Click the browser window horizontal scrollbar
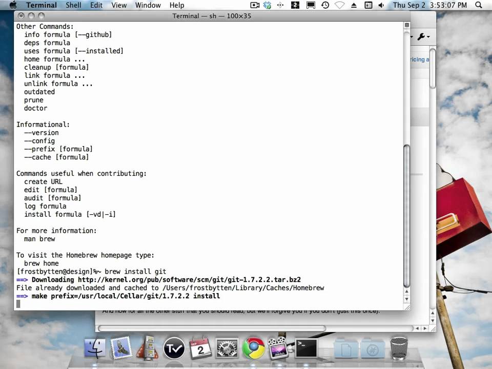The height and width of the screenshot is (369, 492). tap(212, 329)
